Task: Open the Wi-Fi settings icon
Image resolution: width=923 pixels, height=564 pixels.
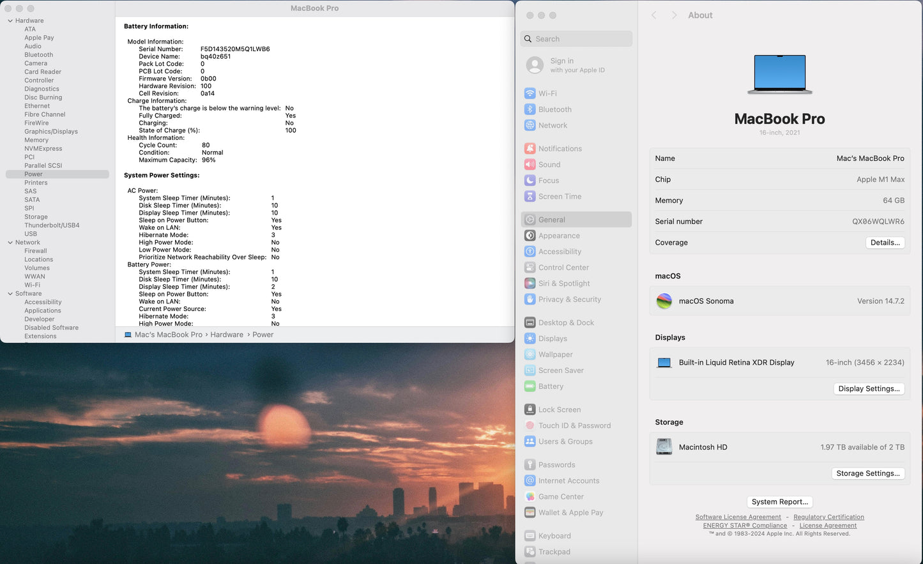Action: point(530,93)
